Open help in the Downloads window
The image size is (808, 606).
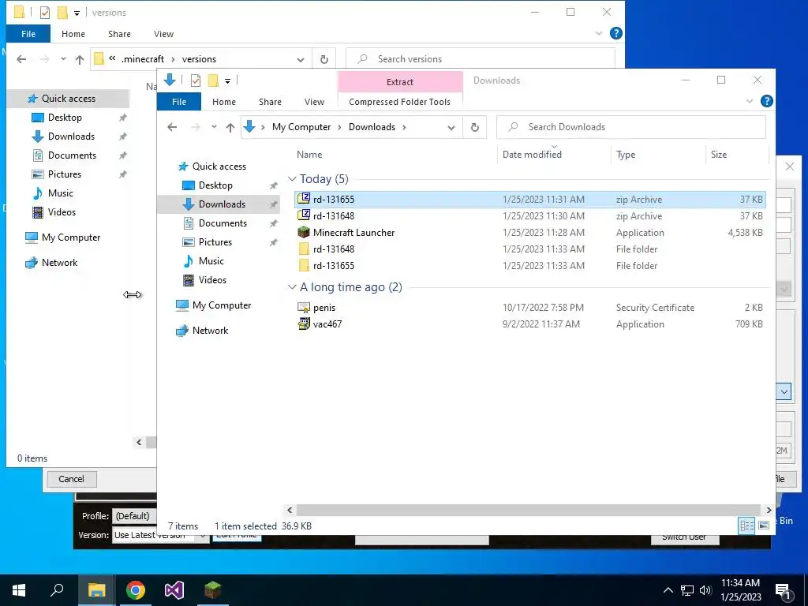pyautogui.click(x=766, y=101)
